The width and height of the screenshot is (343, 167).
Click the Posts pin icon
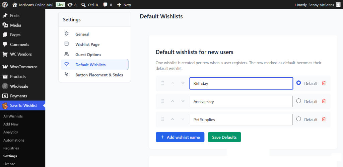[5, 15]
